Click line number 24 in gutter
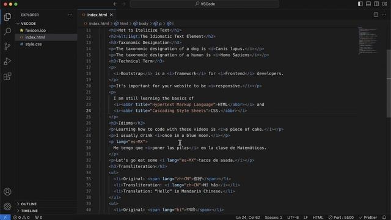This screenshot has height=220, width=391. 89,111
